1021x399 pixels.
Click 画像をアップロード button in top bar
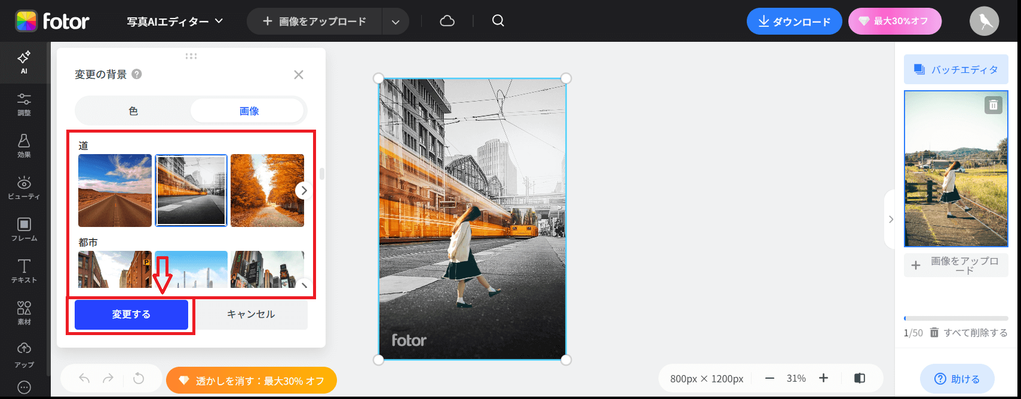point(315,22)
